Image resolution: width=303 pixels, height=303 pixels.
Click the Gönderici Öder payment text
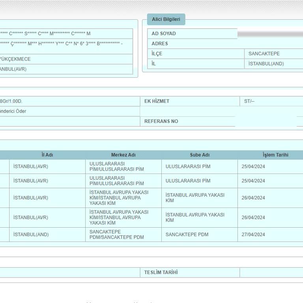point(13,111)
